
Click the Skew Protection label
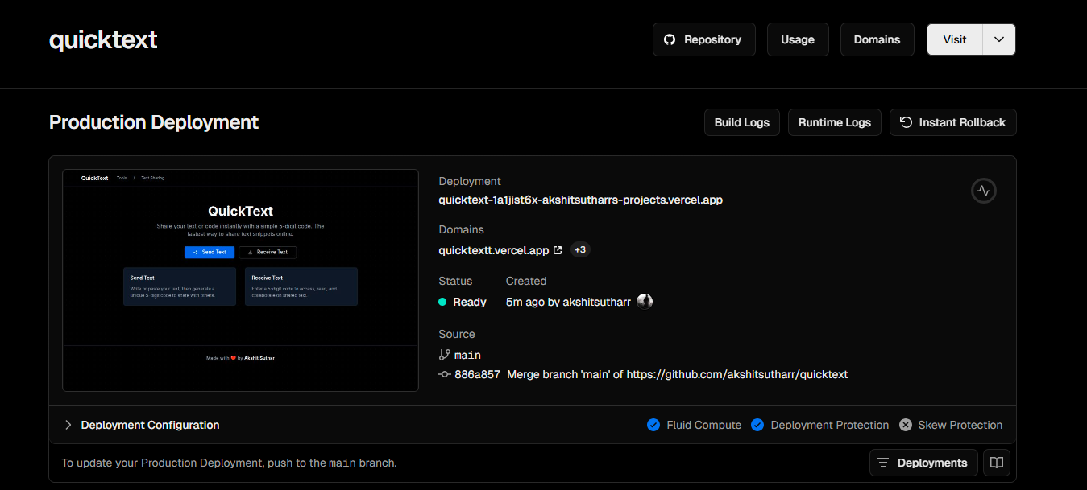(x=960, y=425)
